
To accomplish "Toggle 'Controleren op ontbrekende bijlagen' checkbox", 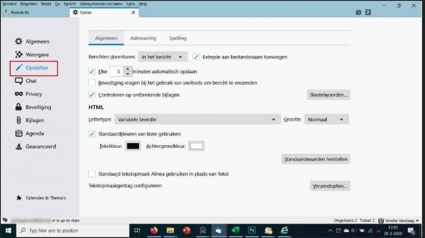I will pos(92,95).
